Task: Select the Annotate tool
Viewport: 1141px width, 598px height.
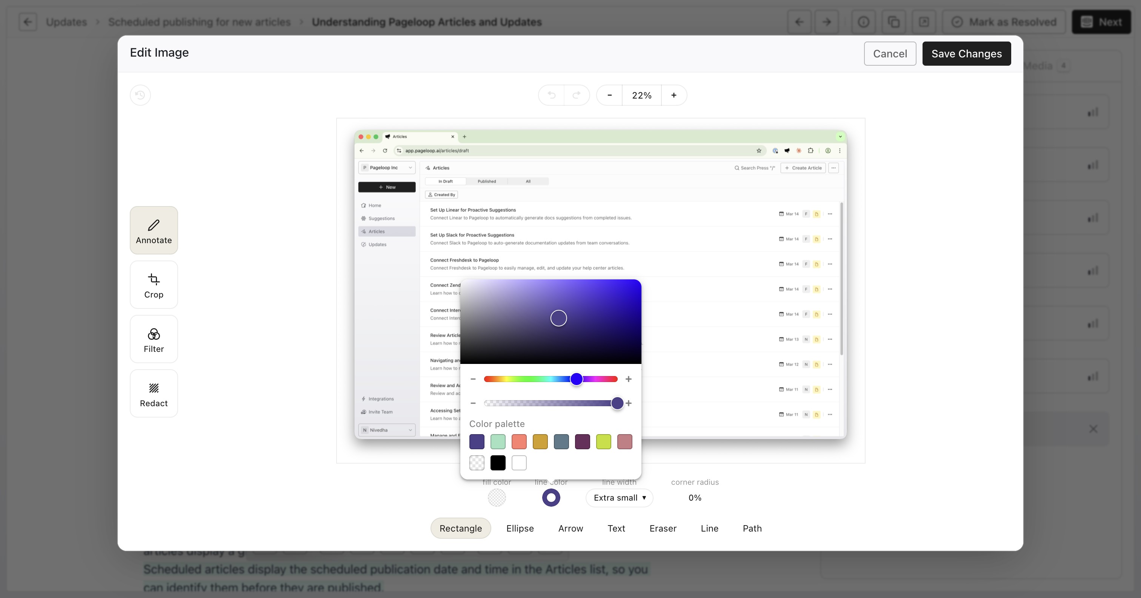Action: tap(154, 230)
